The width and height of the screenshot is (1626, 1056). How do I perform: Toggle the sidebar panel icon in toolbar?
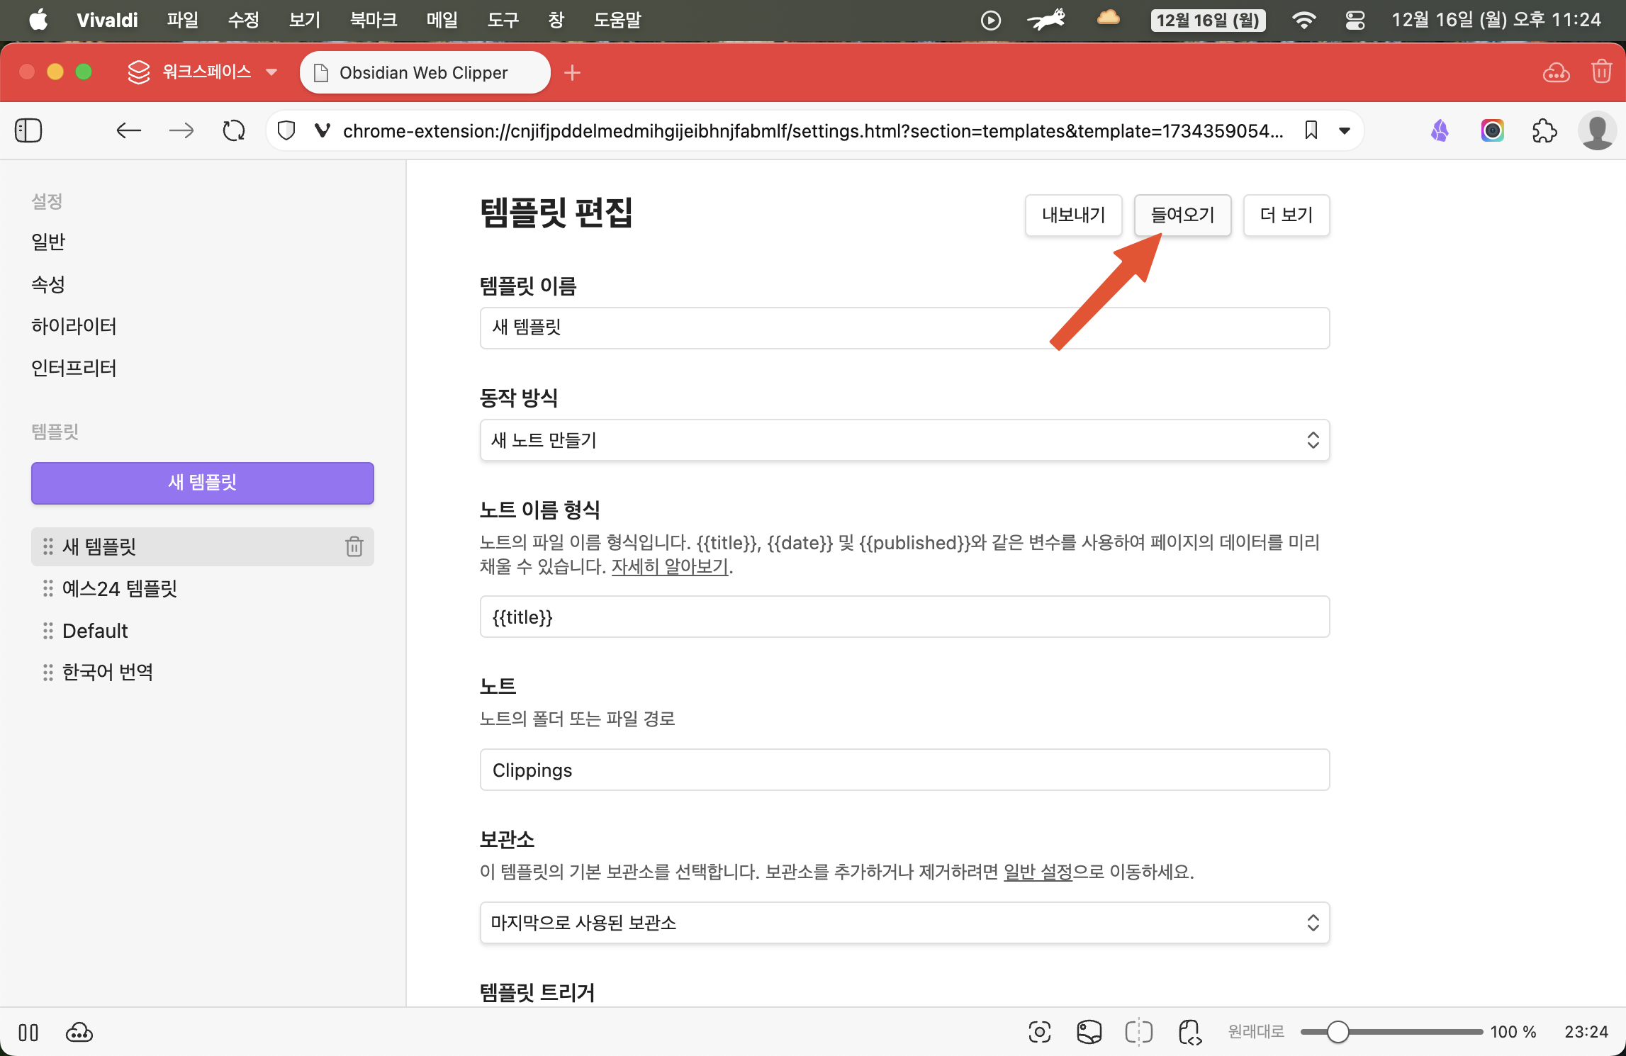(28, 130)
